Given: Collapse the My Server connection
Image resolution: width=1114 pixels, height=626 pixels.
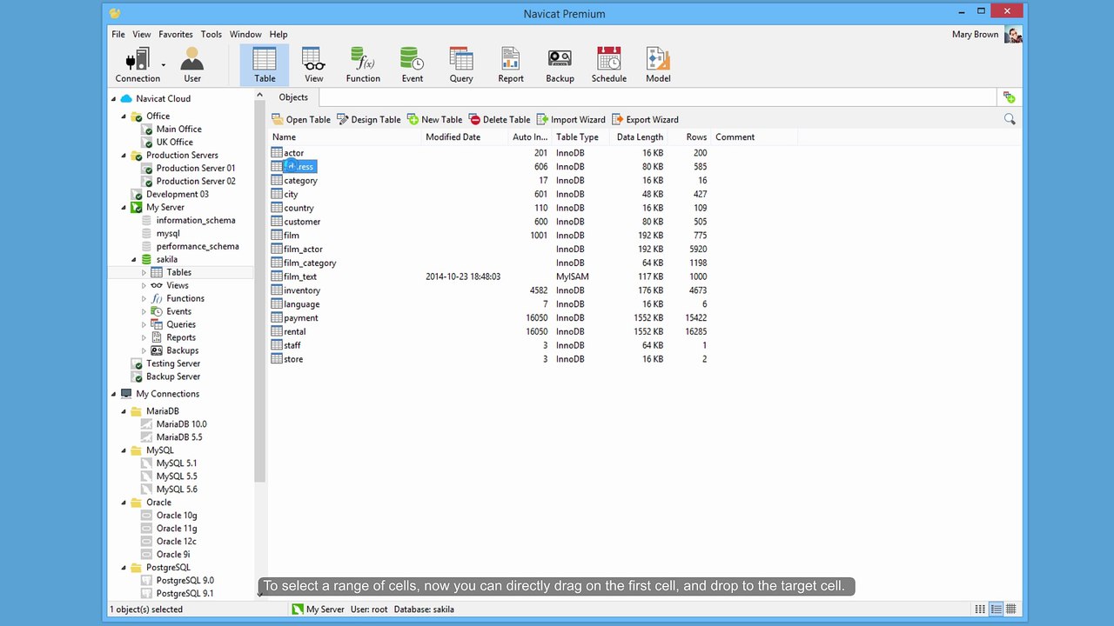Looking at the screenshot, I should coord(124,208).
